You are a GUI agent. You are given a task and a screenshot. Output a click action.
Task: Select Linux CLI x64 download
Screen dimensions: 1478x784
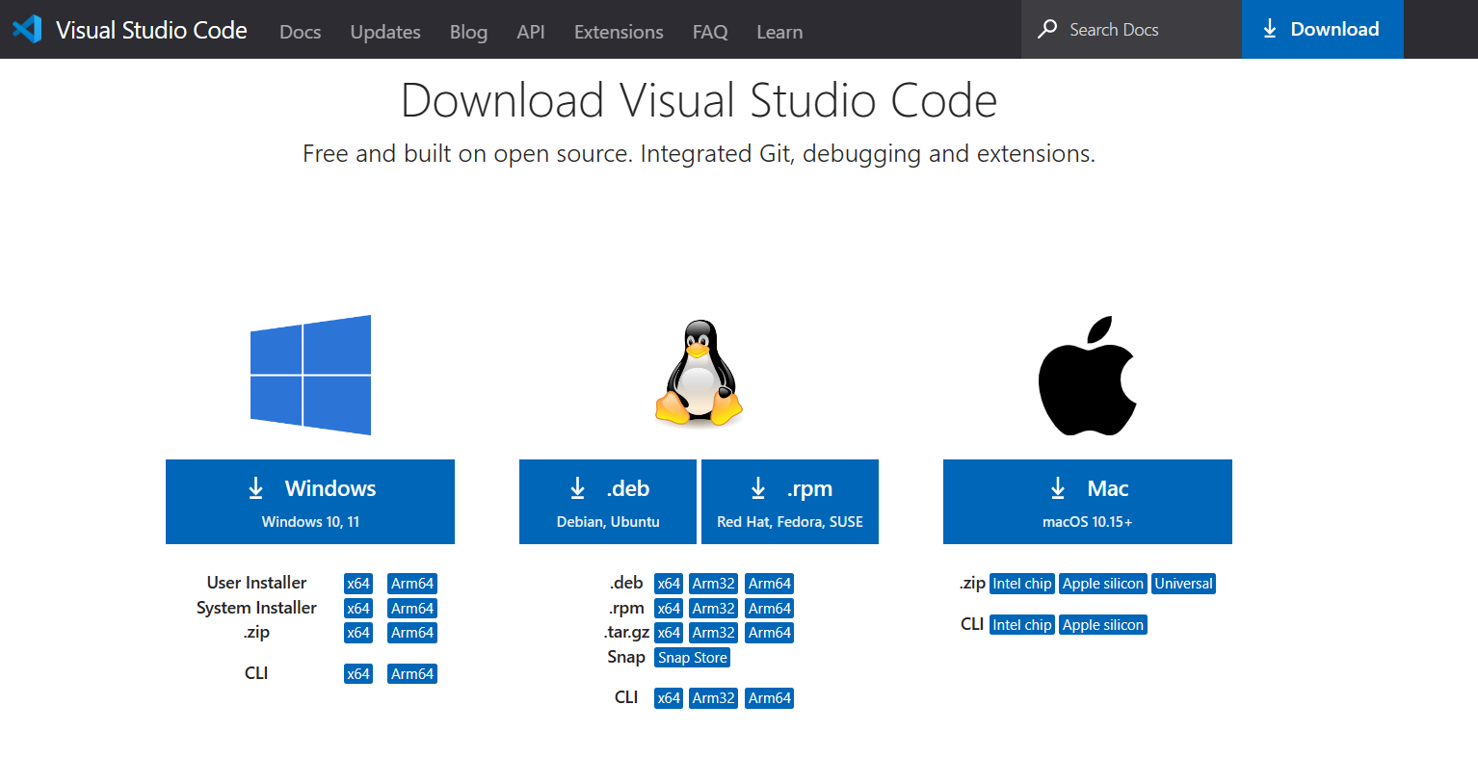pos(669,698)
